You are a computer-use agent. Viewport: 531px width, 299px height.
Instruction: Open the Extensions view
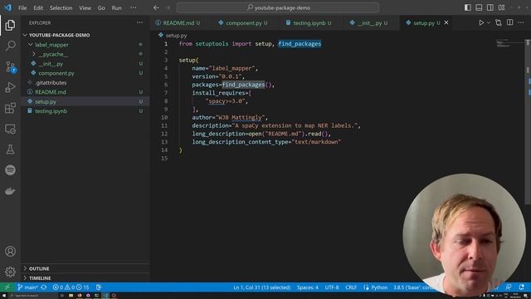point(10,108)
